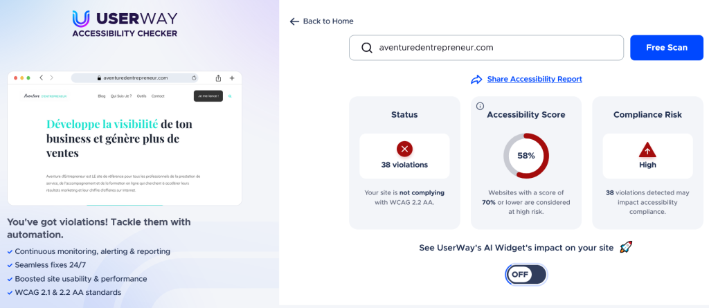Viewport: 709px width, 308px height.
Task: Click the red macOS dot in preview window
Action: pyautogui.click(x=16, y=78)
